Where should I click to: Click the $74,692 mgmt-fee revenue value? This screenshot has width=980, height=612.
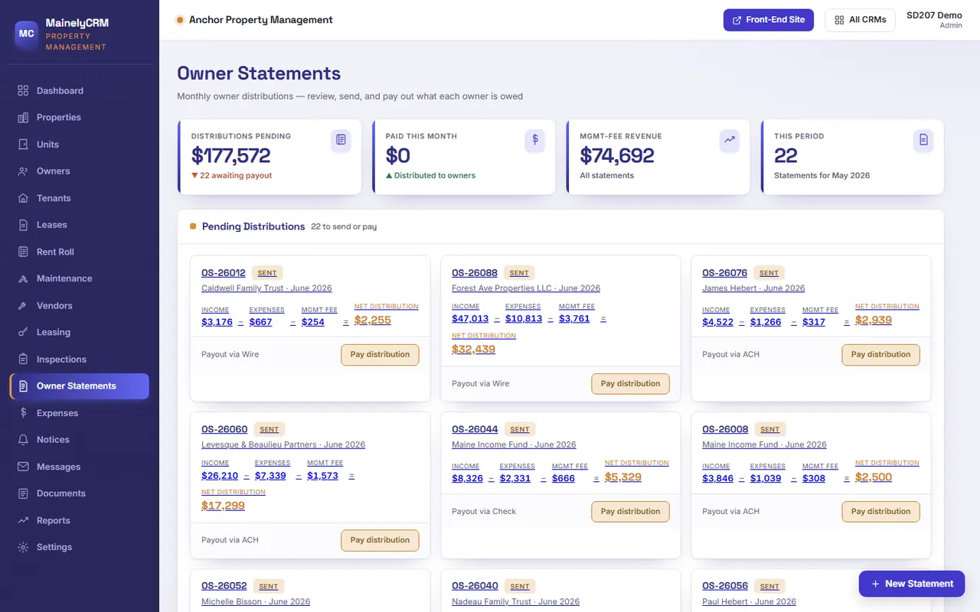point(617,156)
